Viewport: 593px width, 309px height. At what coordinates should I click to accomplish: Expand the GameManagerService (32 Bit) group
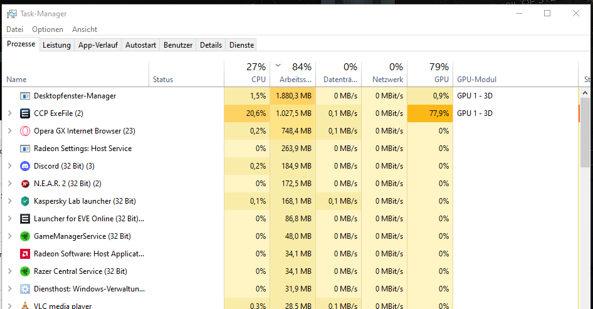pyautogui.click(x=10, y=236)
